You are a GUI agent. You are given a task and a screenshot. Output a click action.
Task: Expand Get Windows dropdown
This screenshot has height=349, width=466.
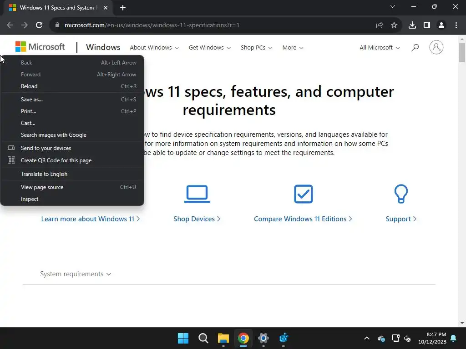209,47
